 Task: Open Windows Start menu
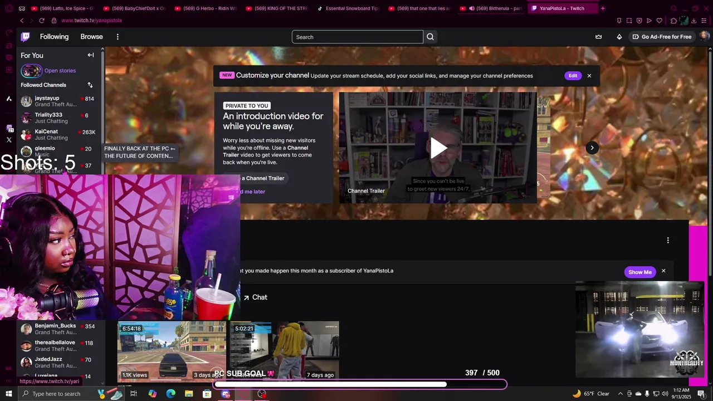[x=9, y=394]
